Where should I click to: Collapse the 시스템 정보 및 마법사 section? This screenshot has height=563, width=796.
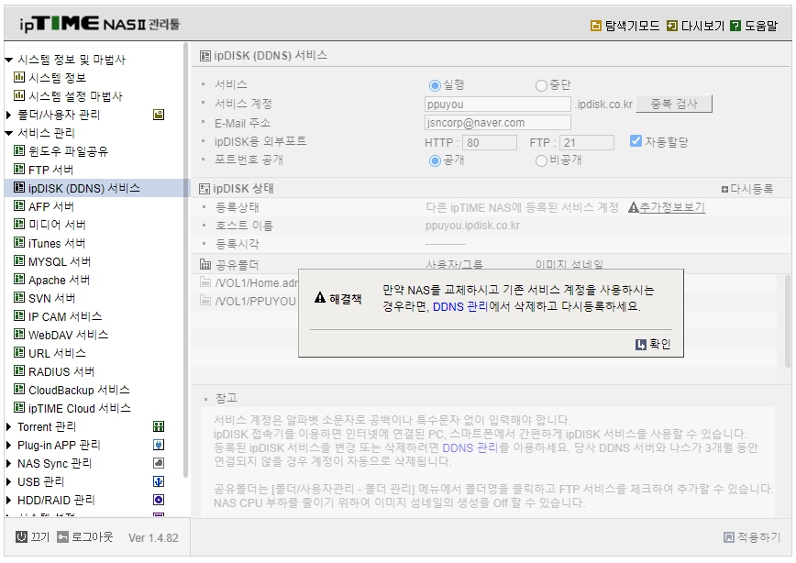(8, 60)
